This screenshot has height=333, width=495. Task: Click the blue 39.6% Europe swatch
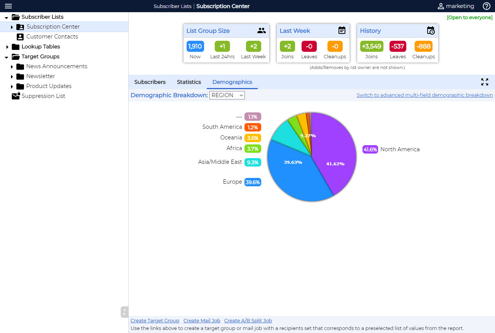[x=253, y=183]
